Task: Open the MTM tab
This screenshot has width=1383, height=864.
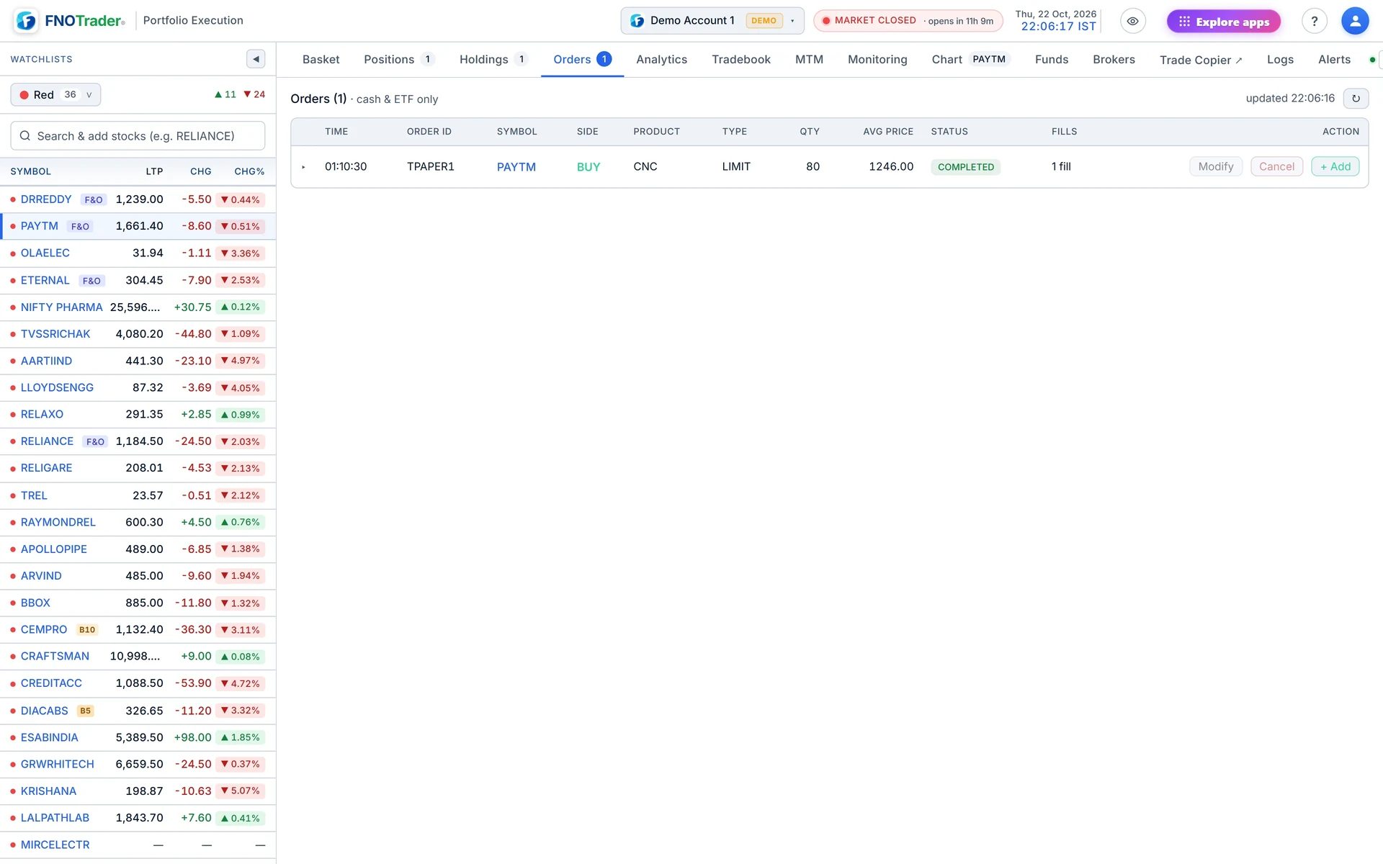Action: coord(809,59)
